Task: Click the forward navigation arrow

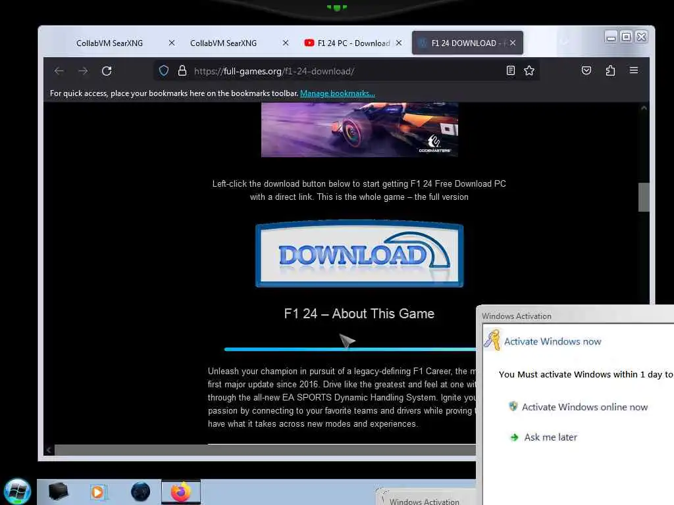Action: pyautogui.click(x=83, y=71)
